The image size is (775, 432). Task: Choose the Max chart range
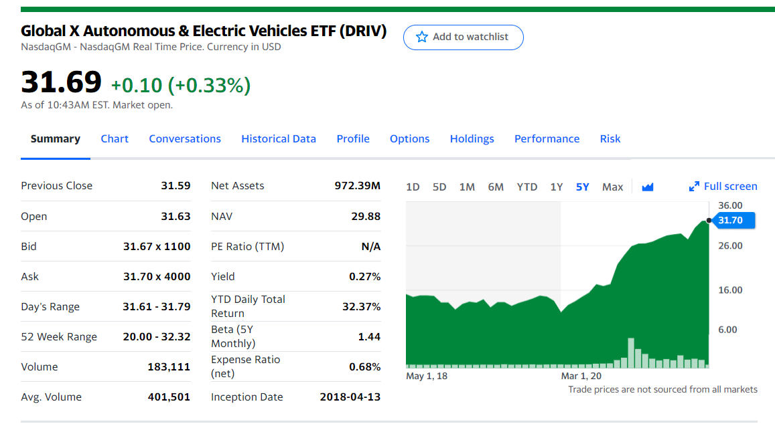point(612,187)
